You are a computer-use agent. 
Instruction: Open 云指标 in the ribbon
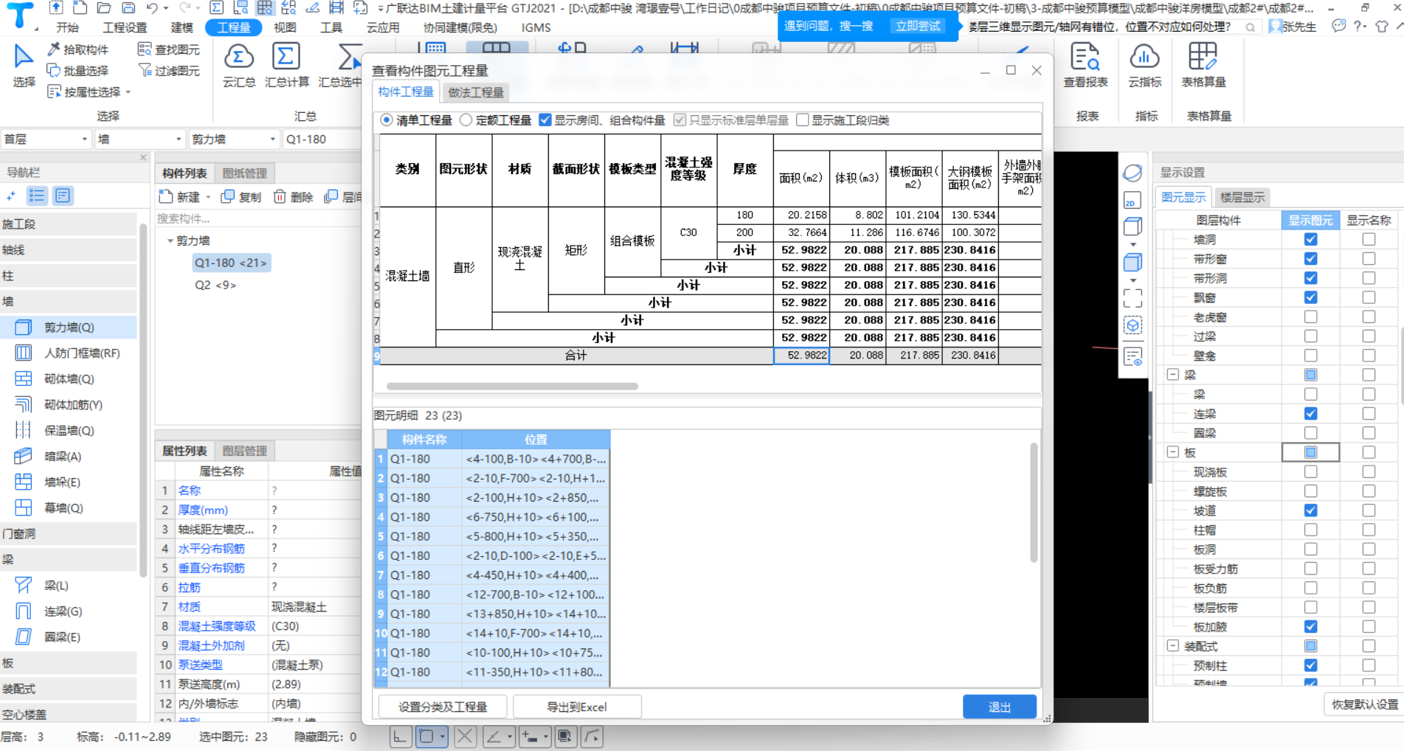click(1144, 66)
